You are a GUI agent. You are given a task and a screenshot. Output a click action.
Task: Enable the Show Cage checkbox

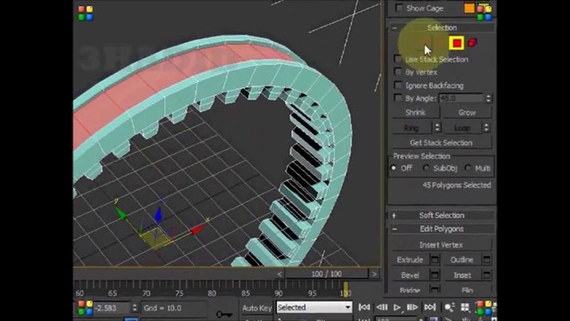399,8
